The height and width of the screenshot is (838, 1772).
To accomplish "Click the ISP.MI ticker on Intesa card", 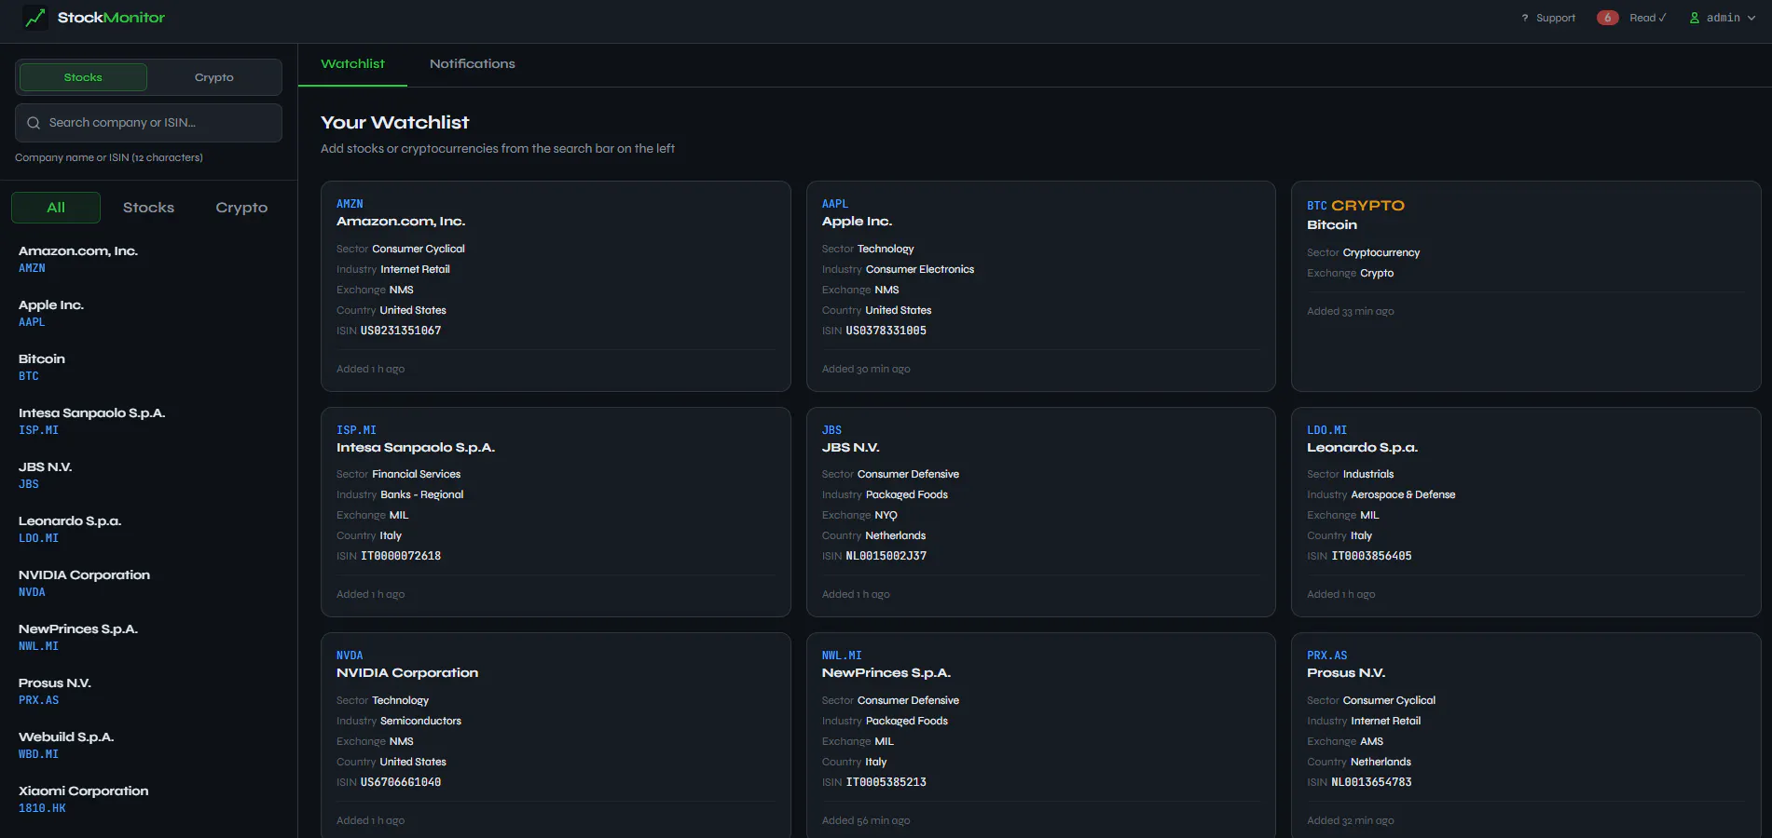I will [356, 430].
